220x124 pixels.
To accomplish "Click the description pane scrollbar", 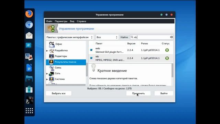I will click(x=172, y=70).
